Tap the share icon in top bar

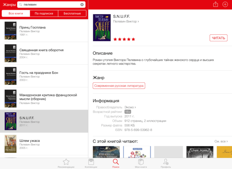pos(215,4)
